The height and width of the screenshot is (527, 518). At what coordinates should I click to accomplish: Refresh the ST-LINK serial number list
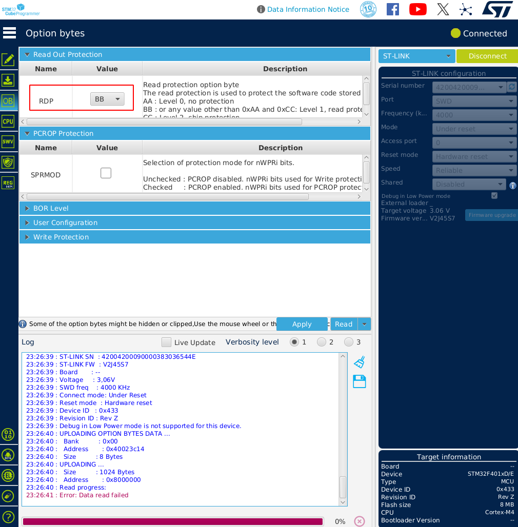coord(512,87)
